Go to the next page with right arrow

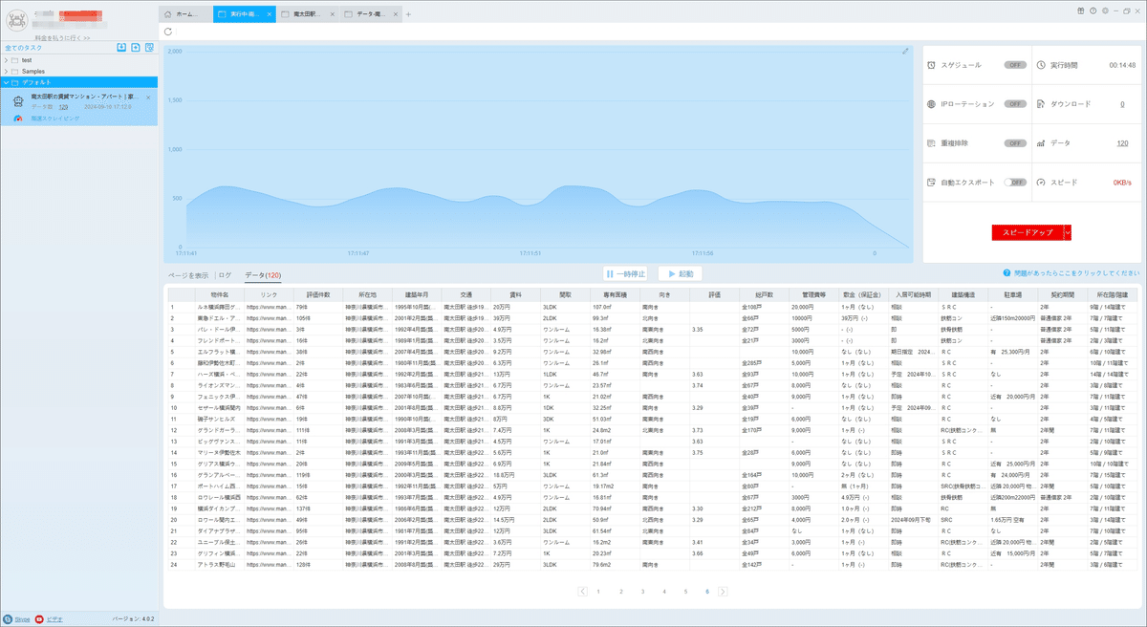click(723, 592)
